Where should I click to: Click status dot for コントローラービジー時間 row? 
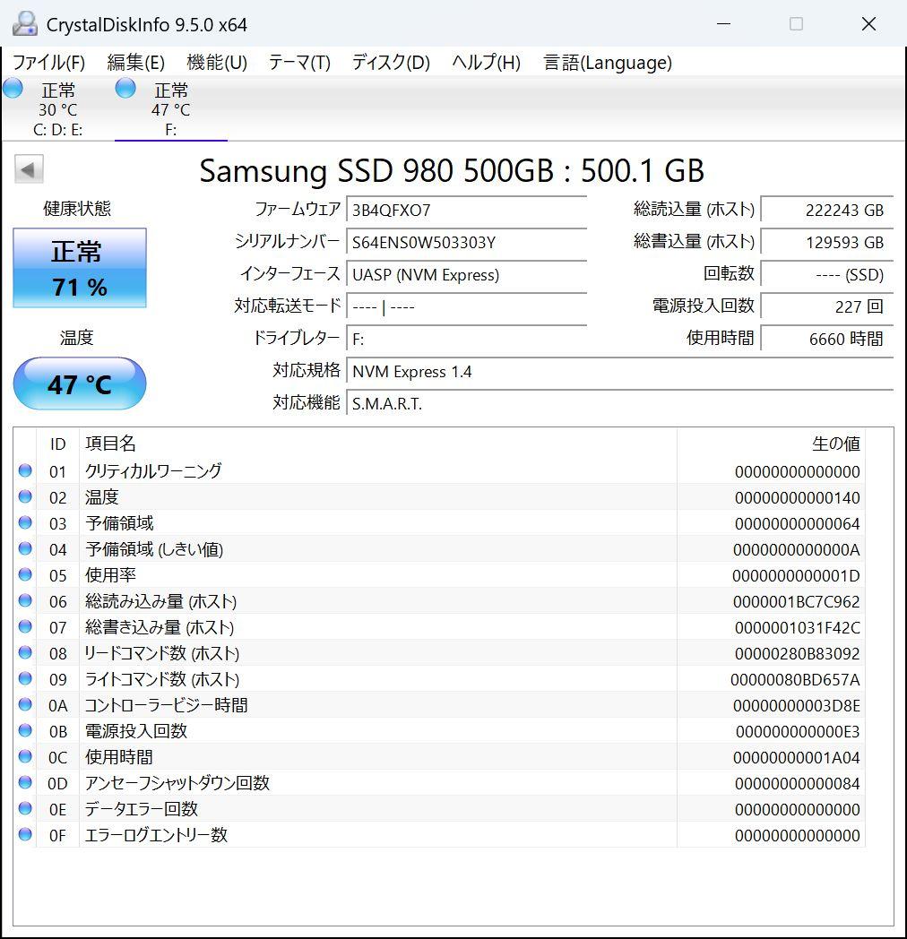tap(25, 704)
